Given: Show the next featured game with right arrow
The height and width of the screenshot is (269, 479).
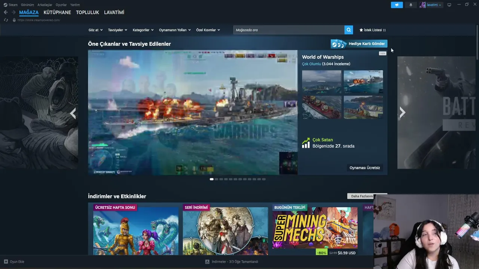Looking at the screenshot, I should 402,112.
